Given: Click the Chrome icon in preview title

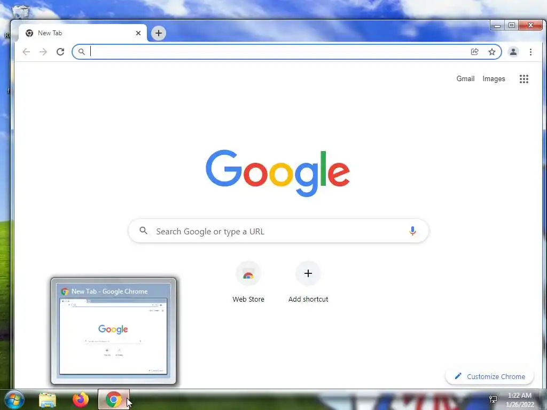Looking at the screenshot, I should pyautogui.click(x=65, y=291).
